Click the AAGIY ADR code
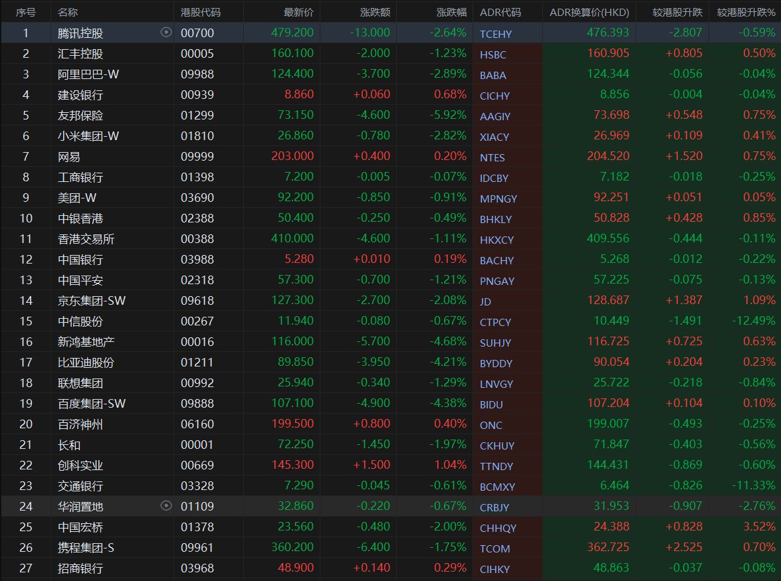 (x=495, y=116)
